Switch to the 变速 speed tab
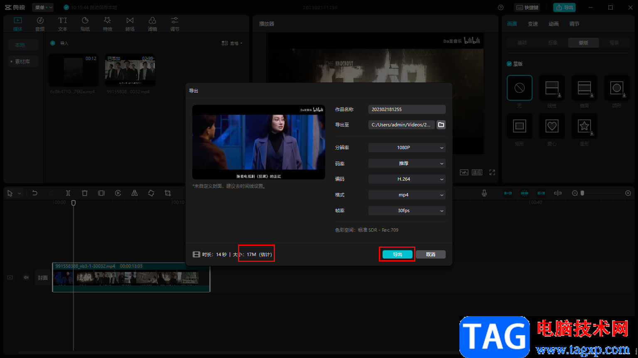638x358 pixels. click(533, 24)
